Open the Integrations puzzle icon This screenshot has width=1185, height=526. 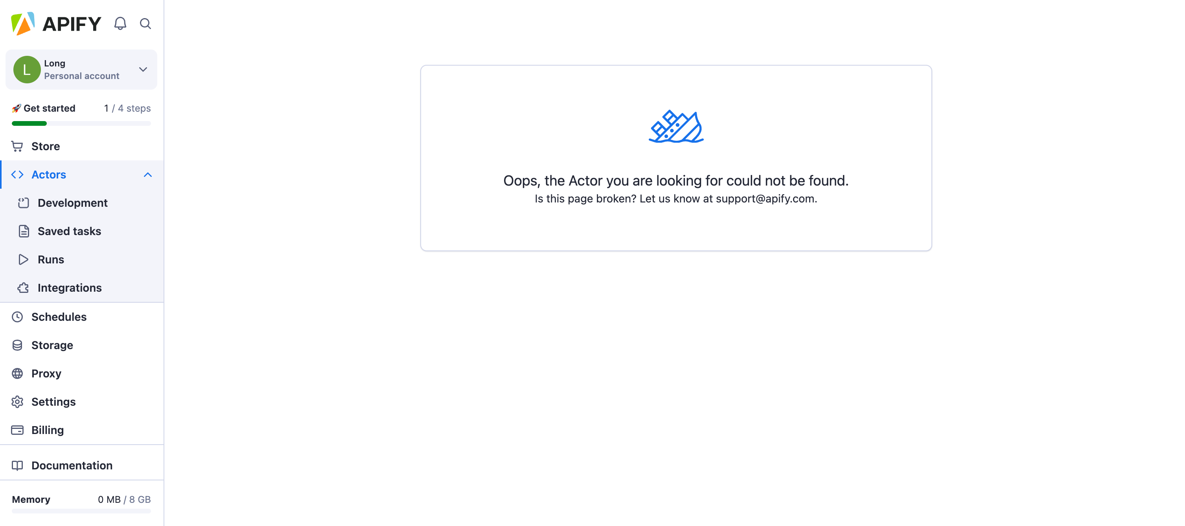click(24, 288)
